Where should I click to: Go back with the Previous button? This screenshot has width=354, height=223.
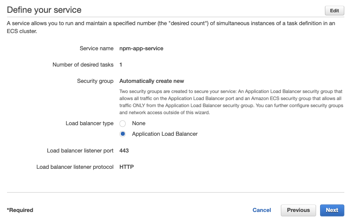(298, 210)
